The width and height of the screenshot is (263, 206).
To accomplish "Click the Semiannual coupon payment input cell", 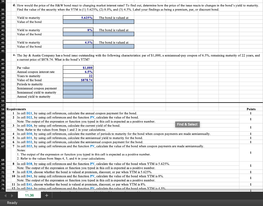I will click(78, 88).
